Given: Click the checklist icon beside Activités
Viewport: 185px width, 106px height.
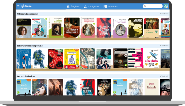Looking at the screenshot, I should [105, 6].
